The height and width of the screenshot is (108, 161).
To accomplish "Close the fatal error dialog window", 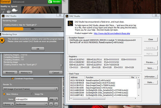I will pos(156,15).
